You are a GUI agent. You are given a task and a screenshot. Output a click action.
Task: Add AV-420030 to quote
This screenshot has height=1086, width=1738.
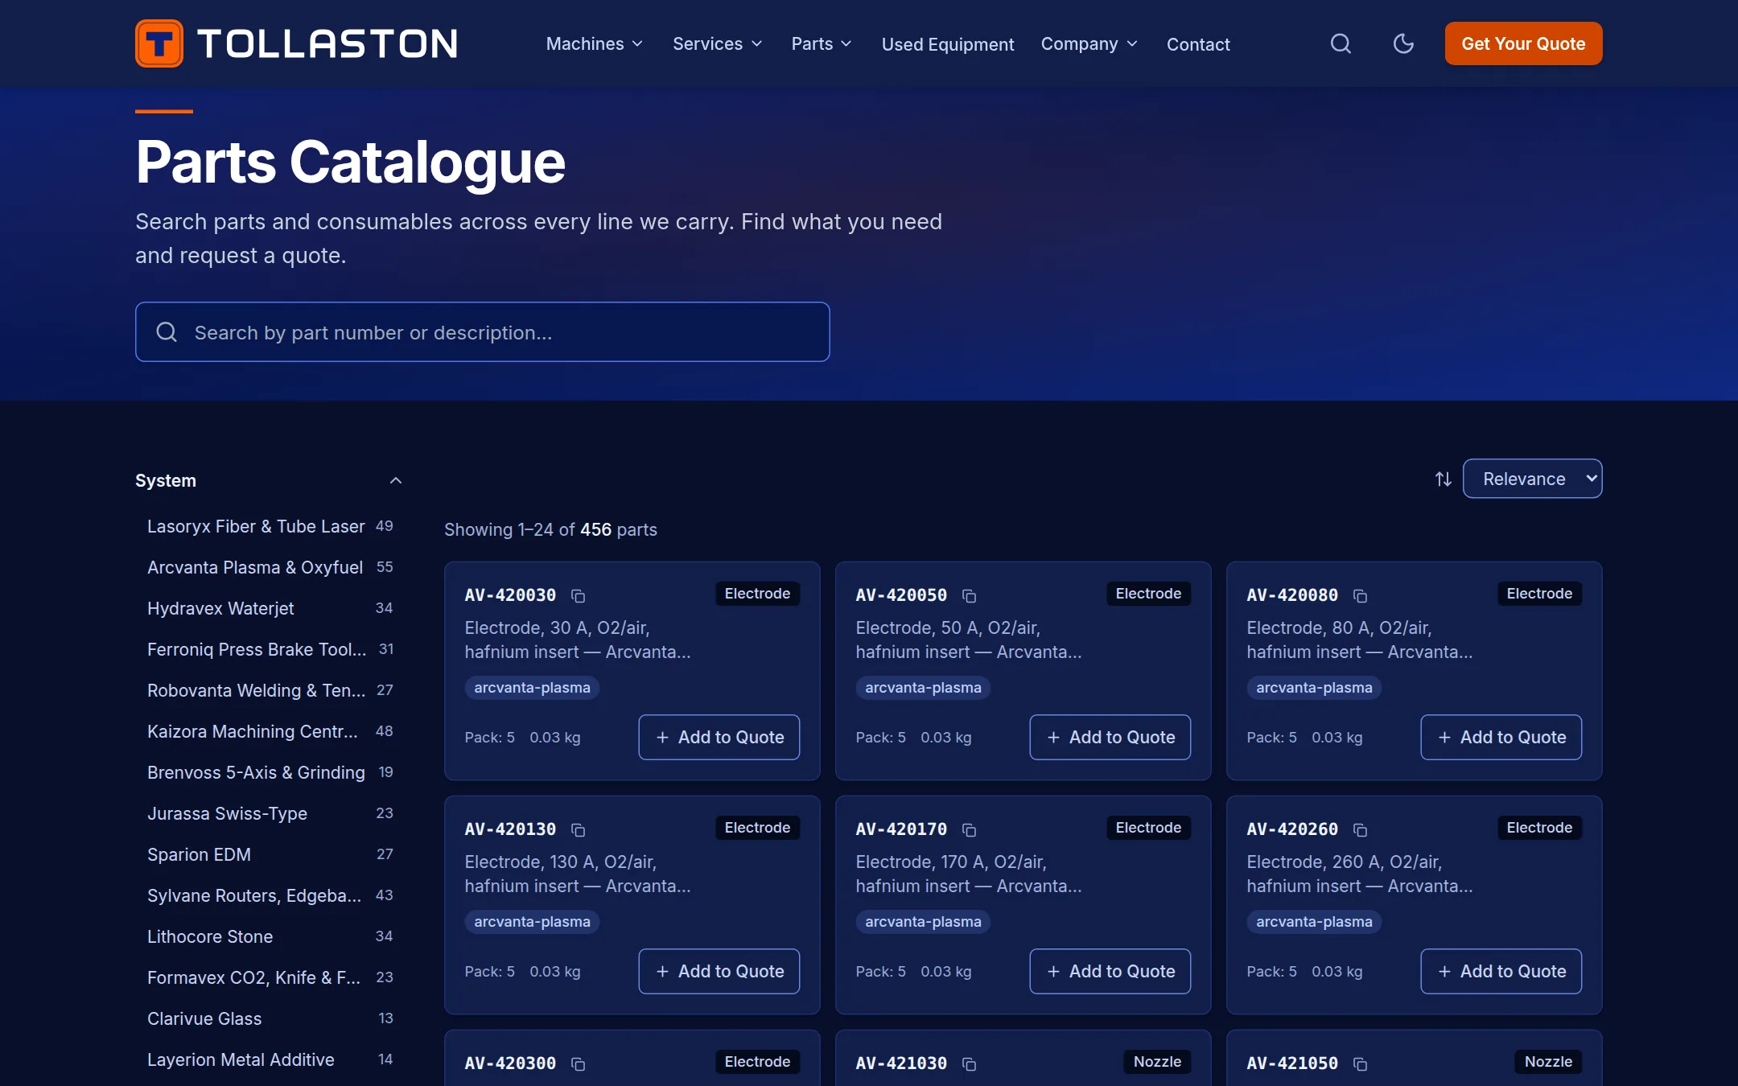pos(719,737)
